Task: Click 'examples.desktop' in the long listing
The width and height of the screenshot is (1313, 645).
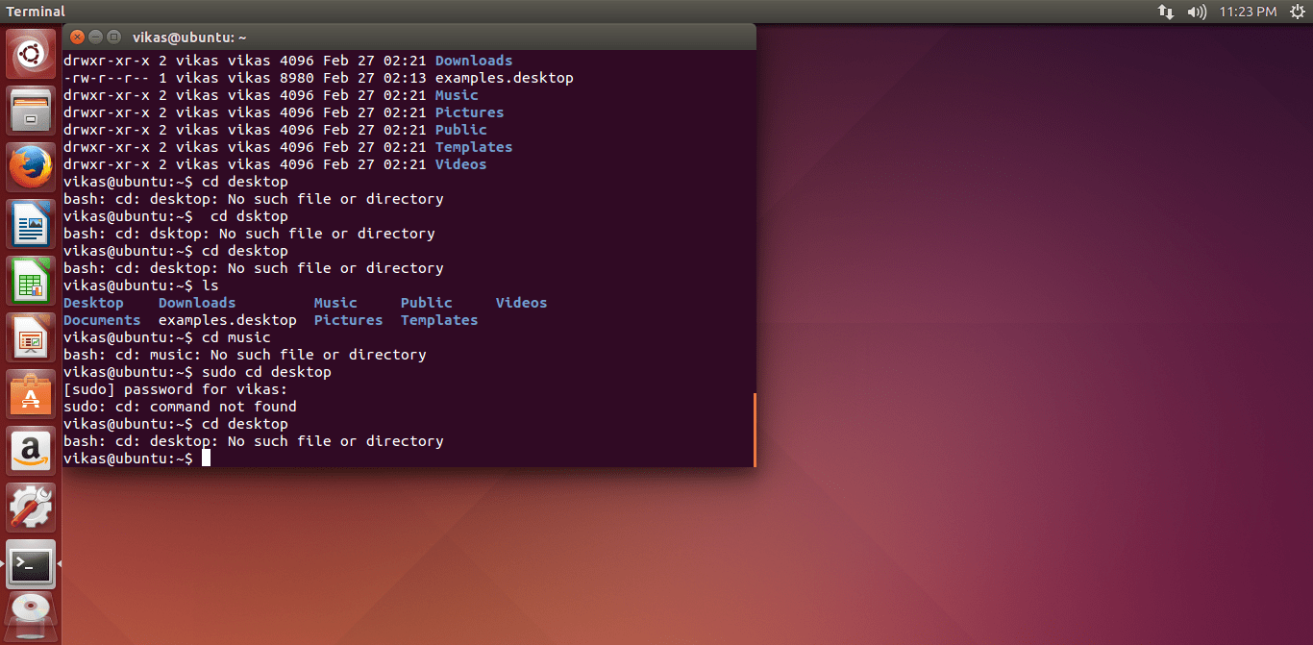Action: pyautogui.click(x=505, y=78)
